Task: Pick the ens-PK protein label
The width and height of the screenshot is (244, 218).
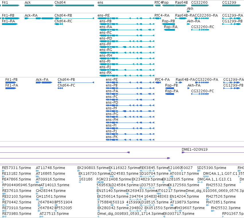Action: tap(112, 137)
